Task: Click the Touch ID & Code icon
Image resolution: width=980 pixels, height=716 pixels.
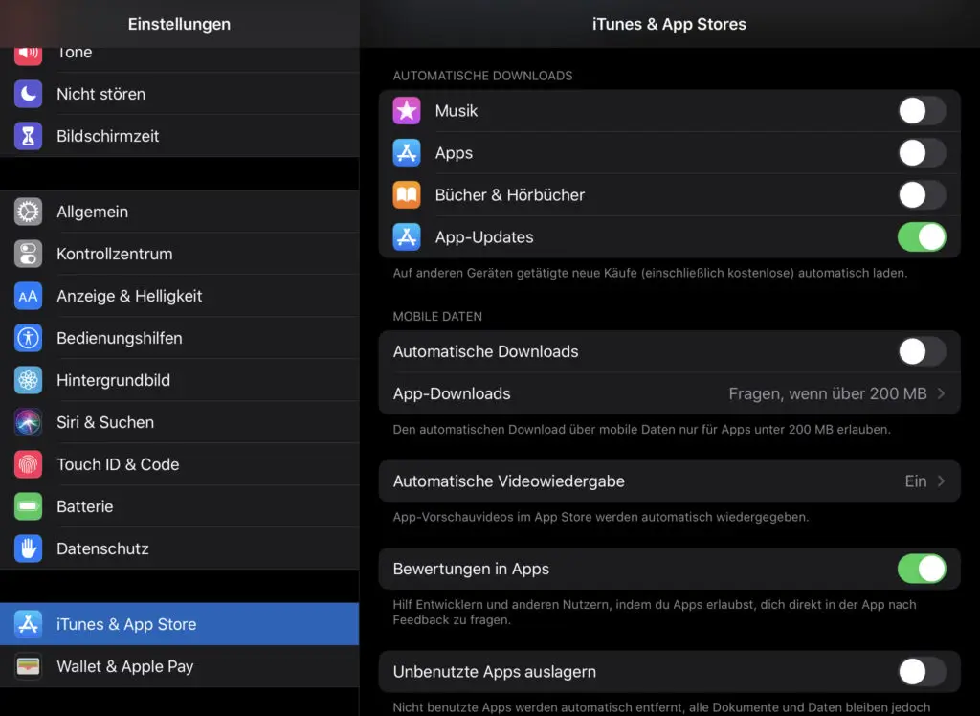Action: [28, 464]
